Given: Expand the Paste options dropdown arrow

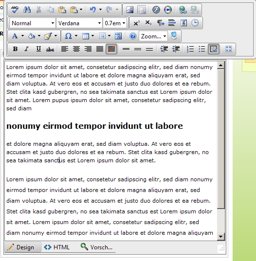Looking at the screenshot, I should (x=81, y=10).
